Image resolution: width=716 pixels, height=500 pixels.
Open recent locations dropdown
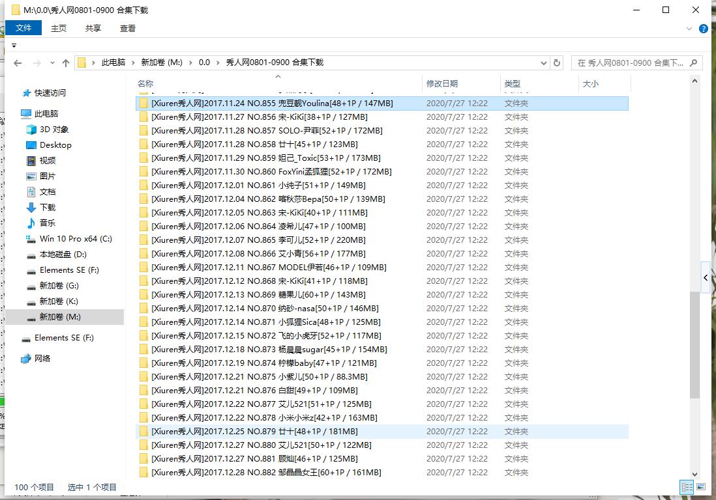point(53,63)
